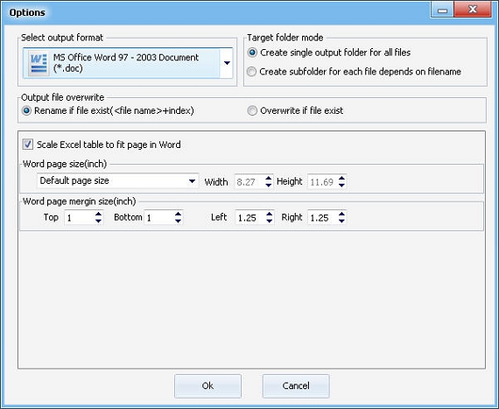Screen dimensions: 499x409
Task: Decrease Height value with down arrow
Action: [341, 185]
